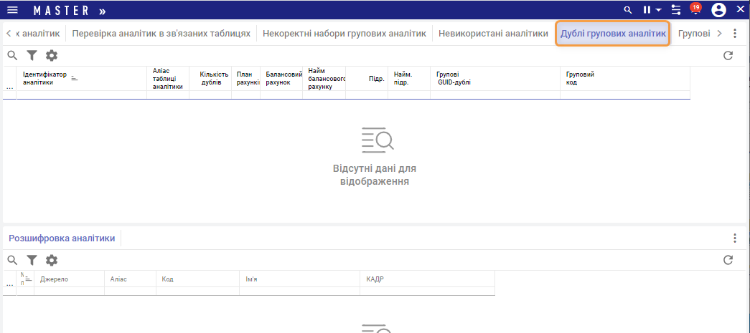Open the sliders settings icon in top bar
The height and width of the screenshot is (333, 750).
pos(676,10)
